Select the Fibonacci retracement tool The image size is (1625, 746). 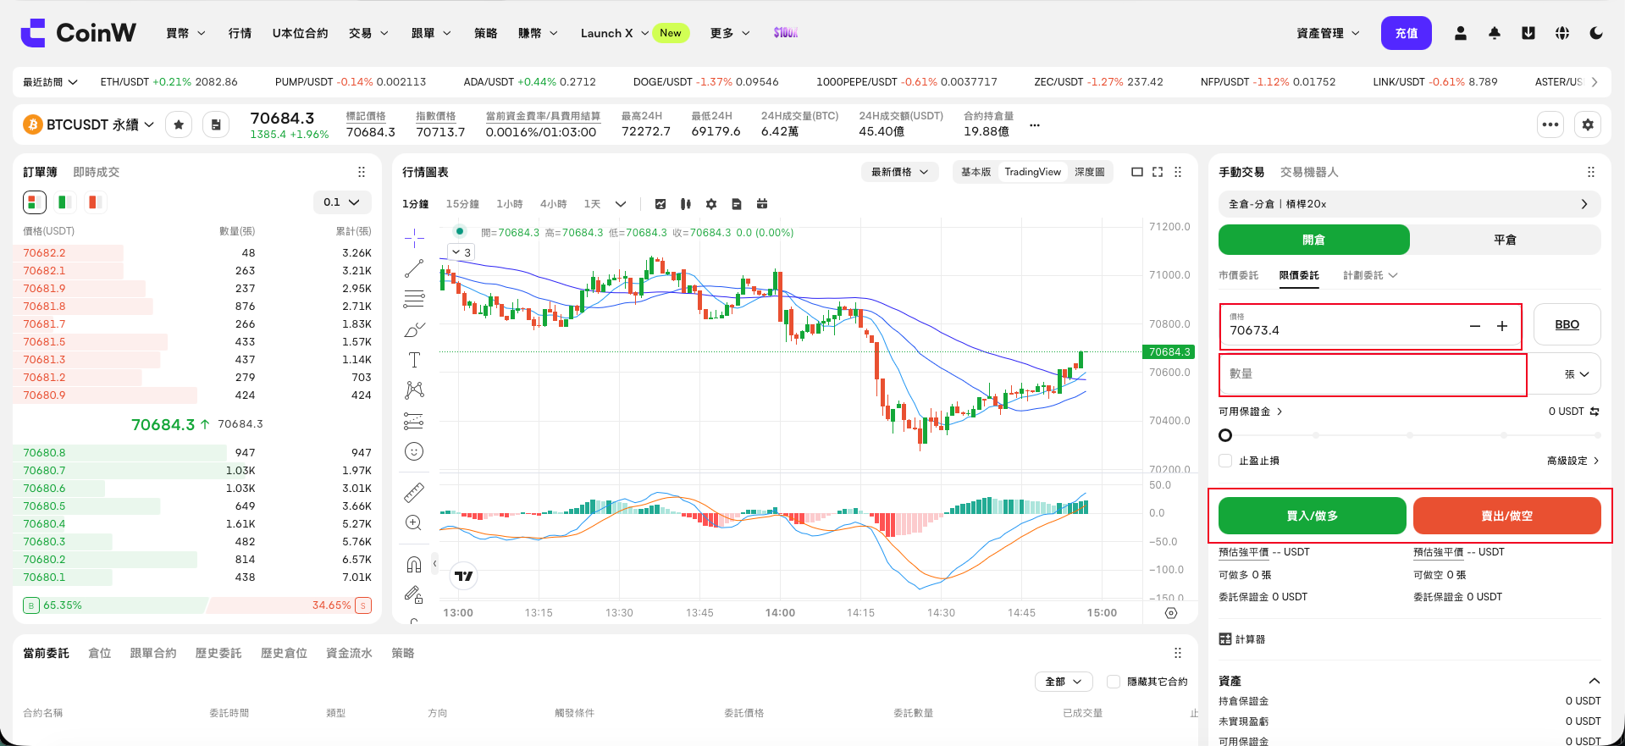(414, 299)
